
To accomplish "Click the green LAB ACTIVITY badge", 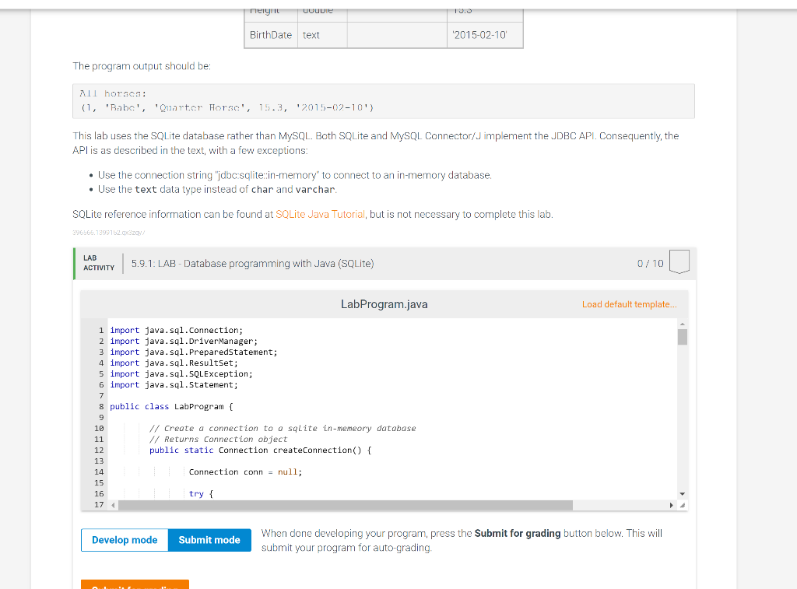I will tap(98, 263).
